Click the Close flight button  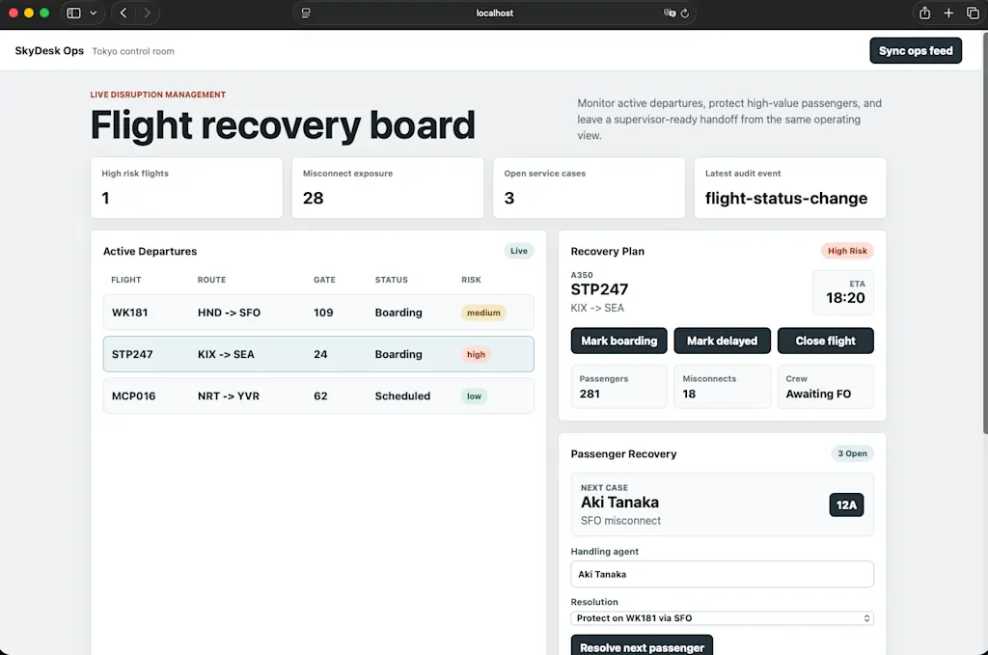826,341
